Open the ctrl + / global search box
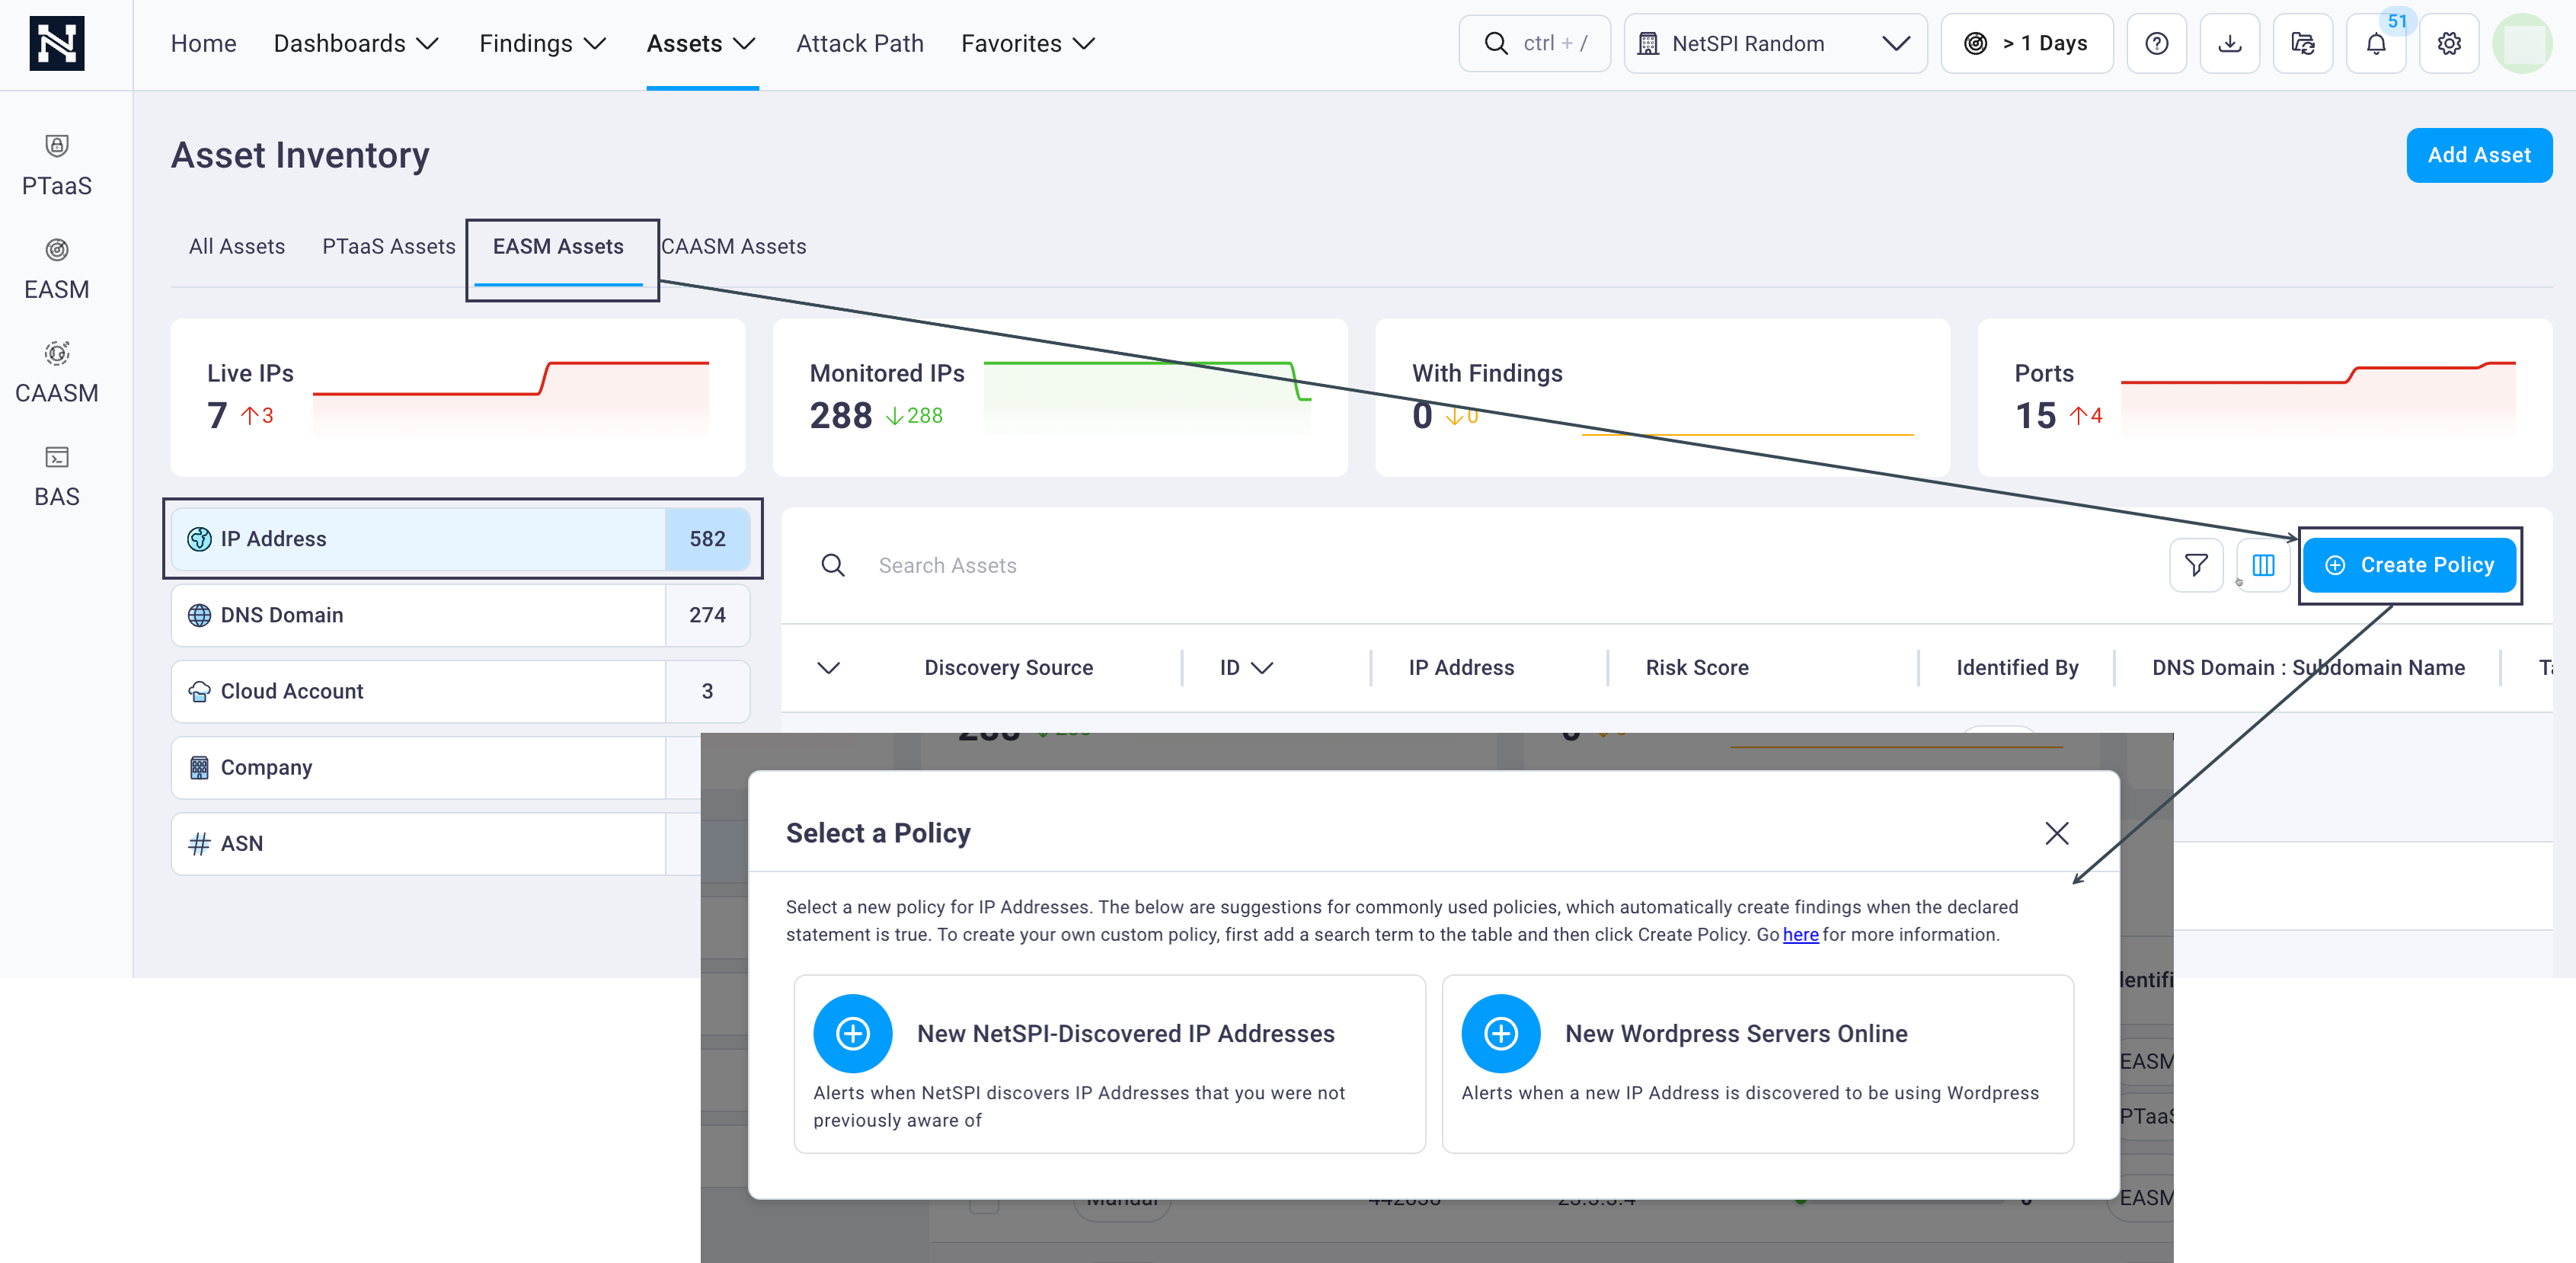This screenshot has width=2576, height=1263. [1534, 43]
